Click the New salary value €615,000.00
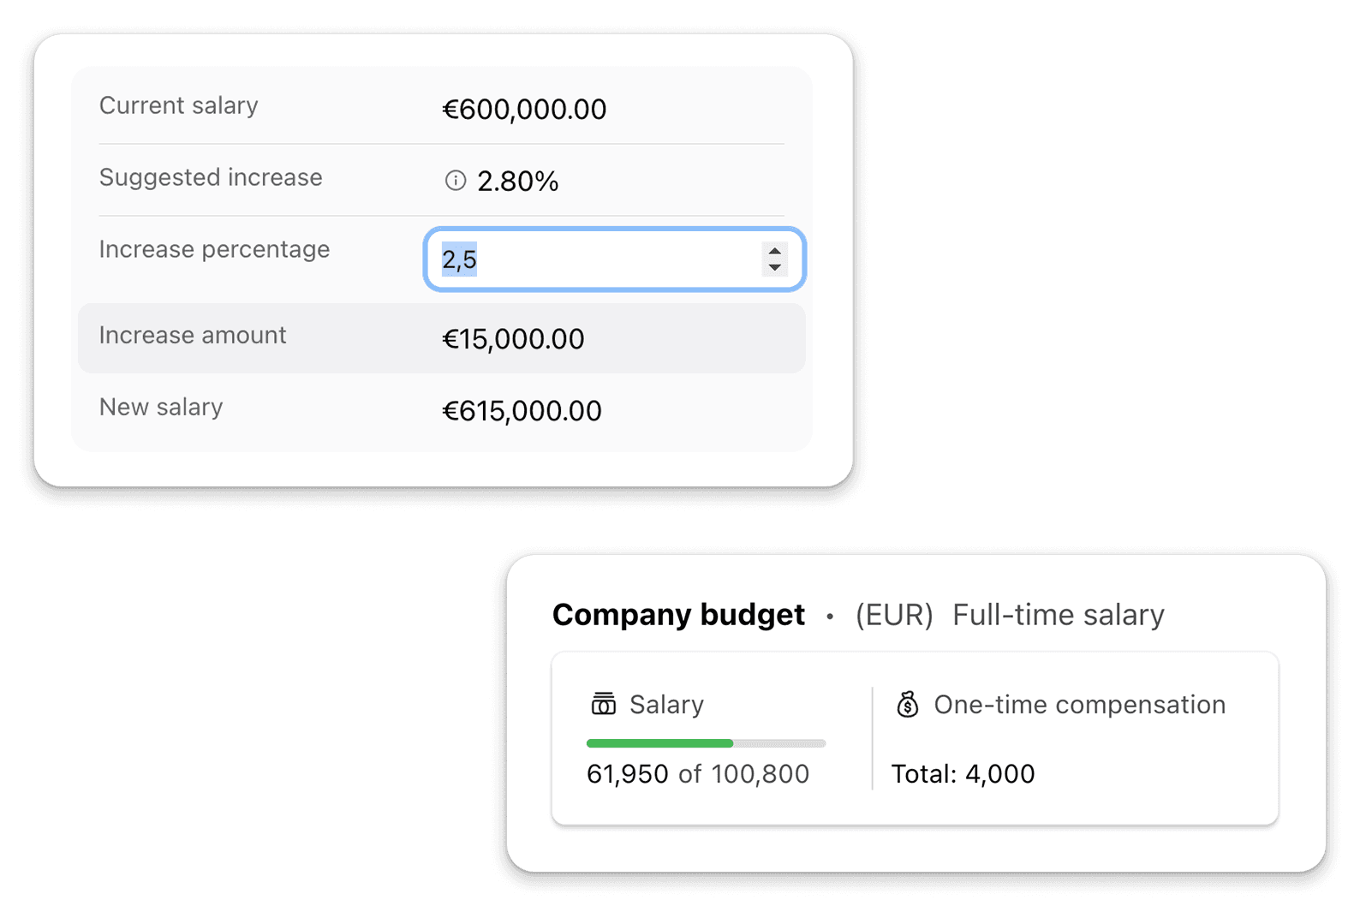The image size is (1360, 906). (522, 411)
